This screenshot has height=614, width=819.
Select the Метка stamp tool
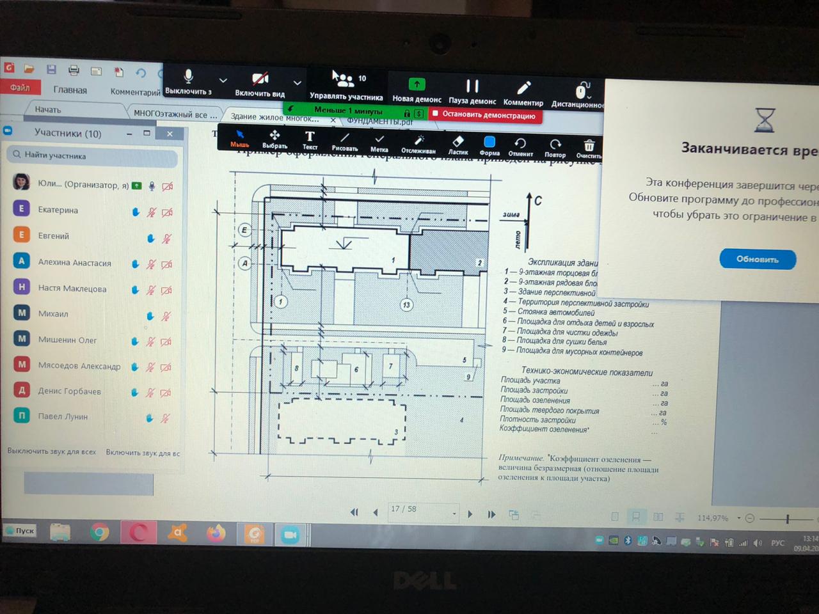379,143
